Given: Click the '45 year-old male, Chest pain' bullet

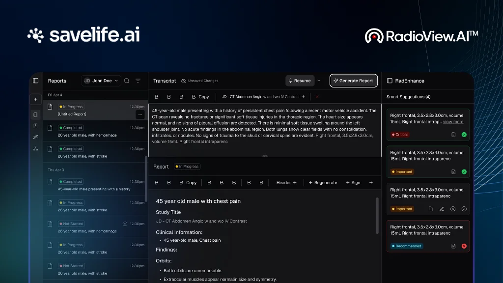Looking at the screenshot, I should tap(192, 240).
